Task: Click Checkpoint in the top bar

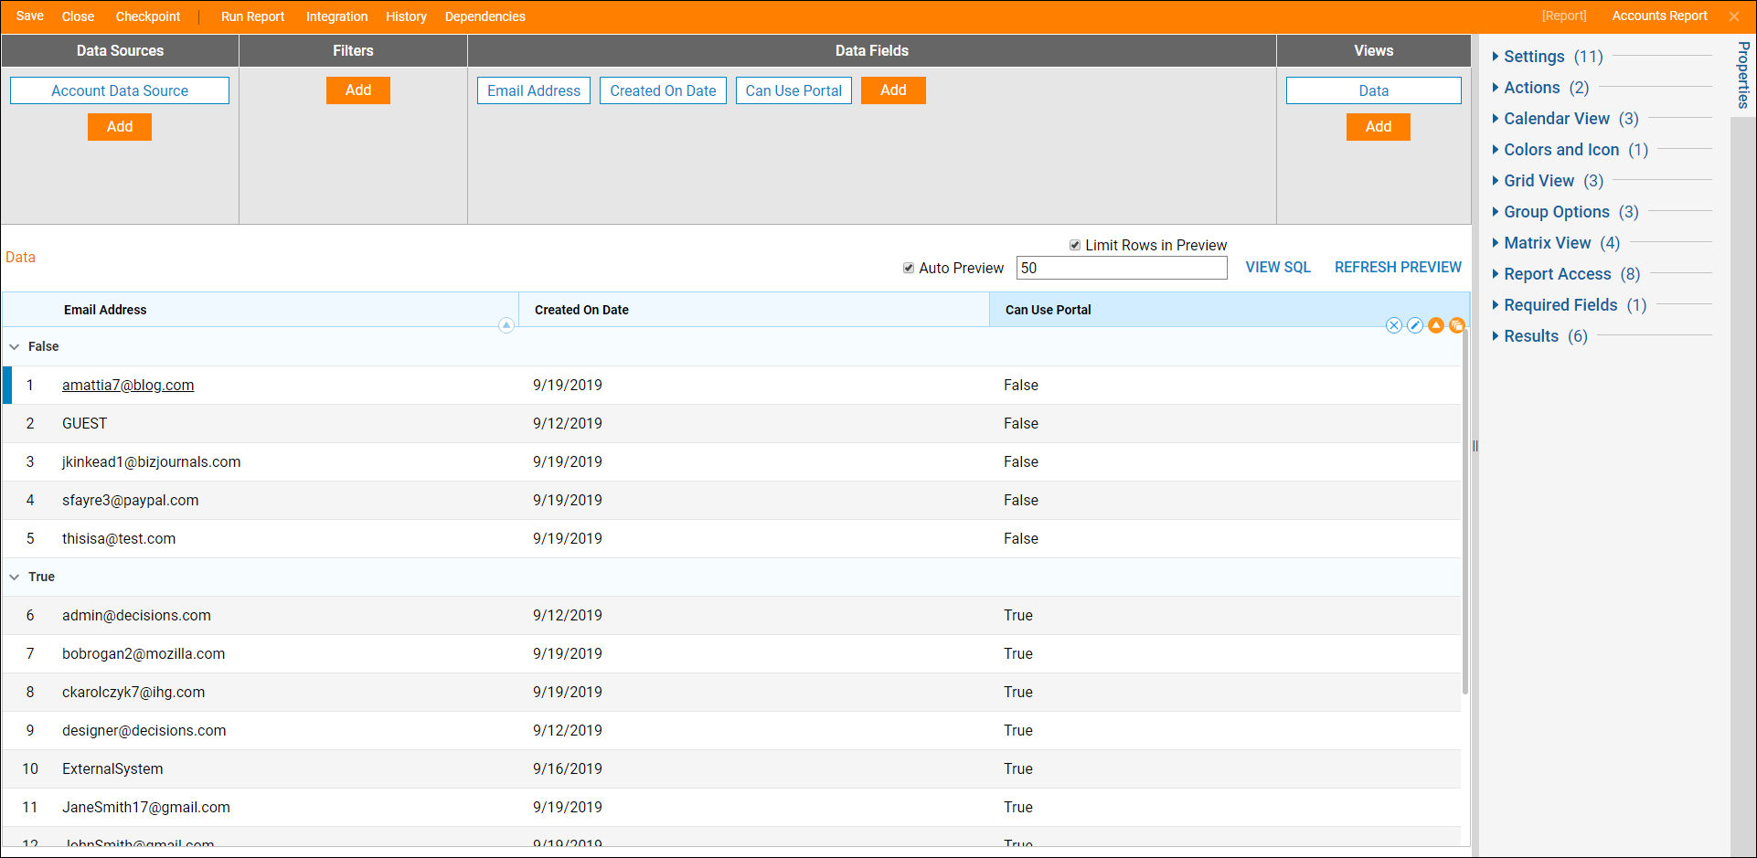Action: [x=148, y=16]
